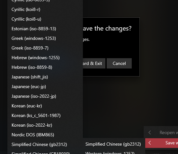Select Korean (euc-kr) encoding
The height and width of the screenshot is (154, 178).
(x=45, y=106)
